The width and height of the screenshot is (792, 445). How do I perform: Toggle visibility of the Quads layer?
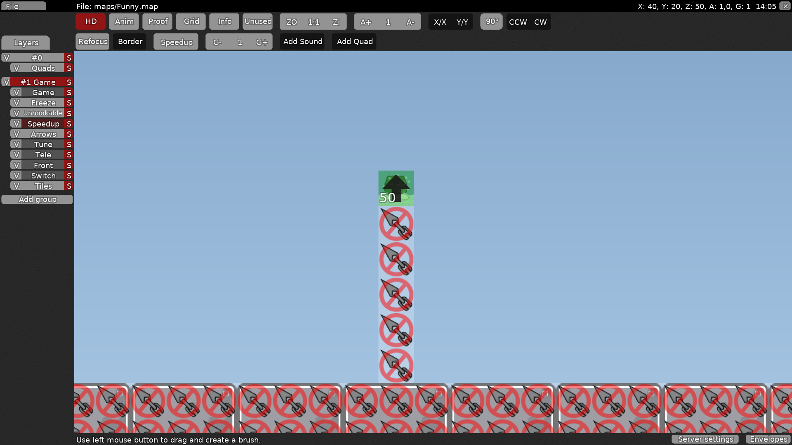(x=16, y=68)
